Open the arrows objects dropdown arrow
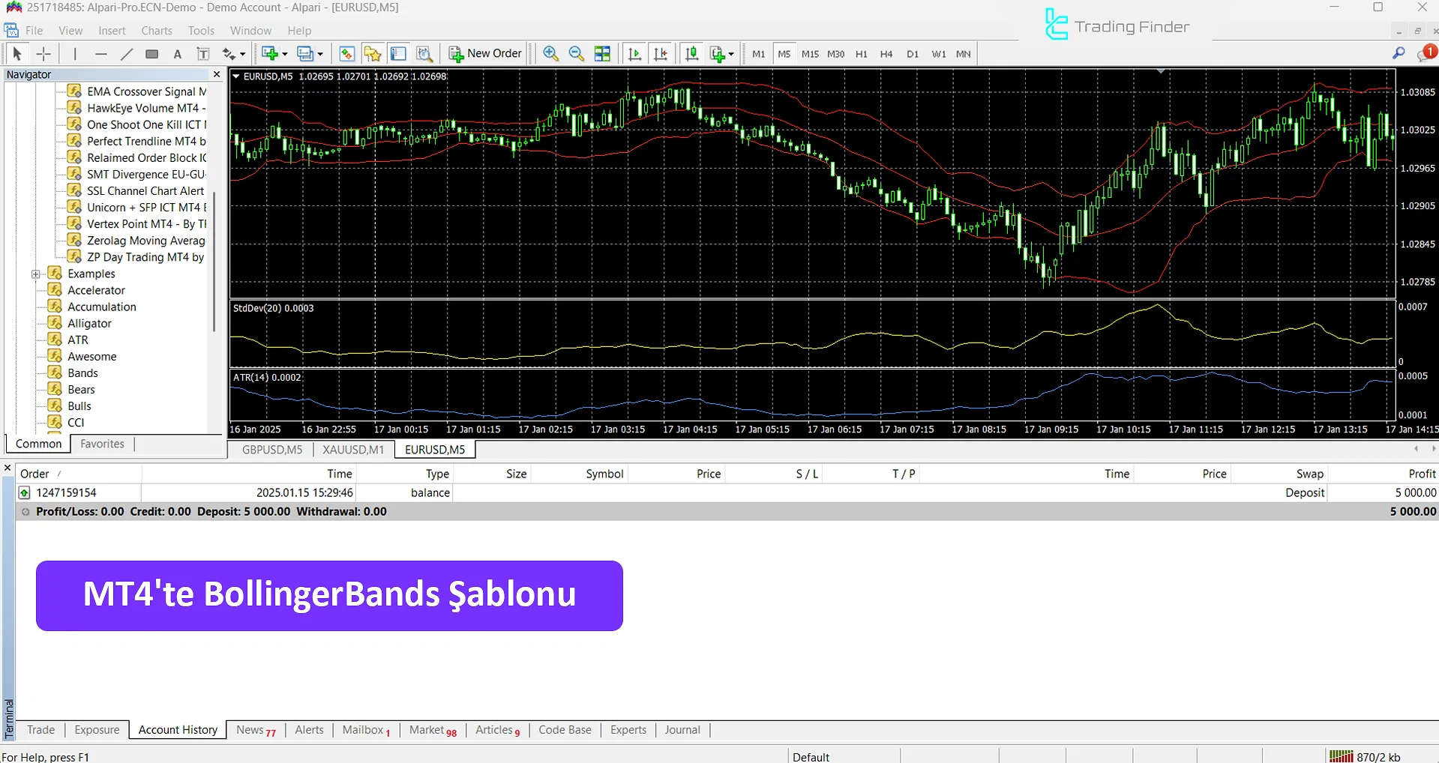The width and height of the screenshot is (1439, 763). coord(242,54)
